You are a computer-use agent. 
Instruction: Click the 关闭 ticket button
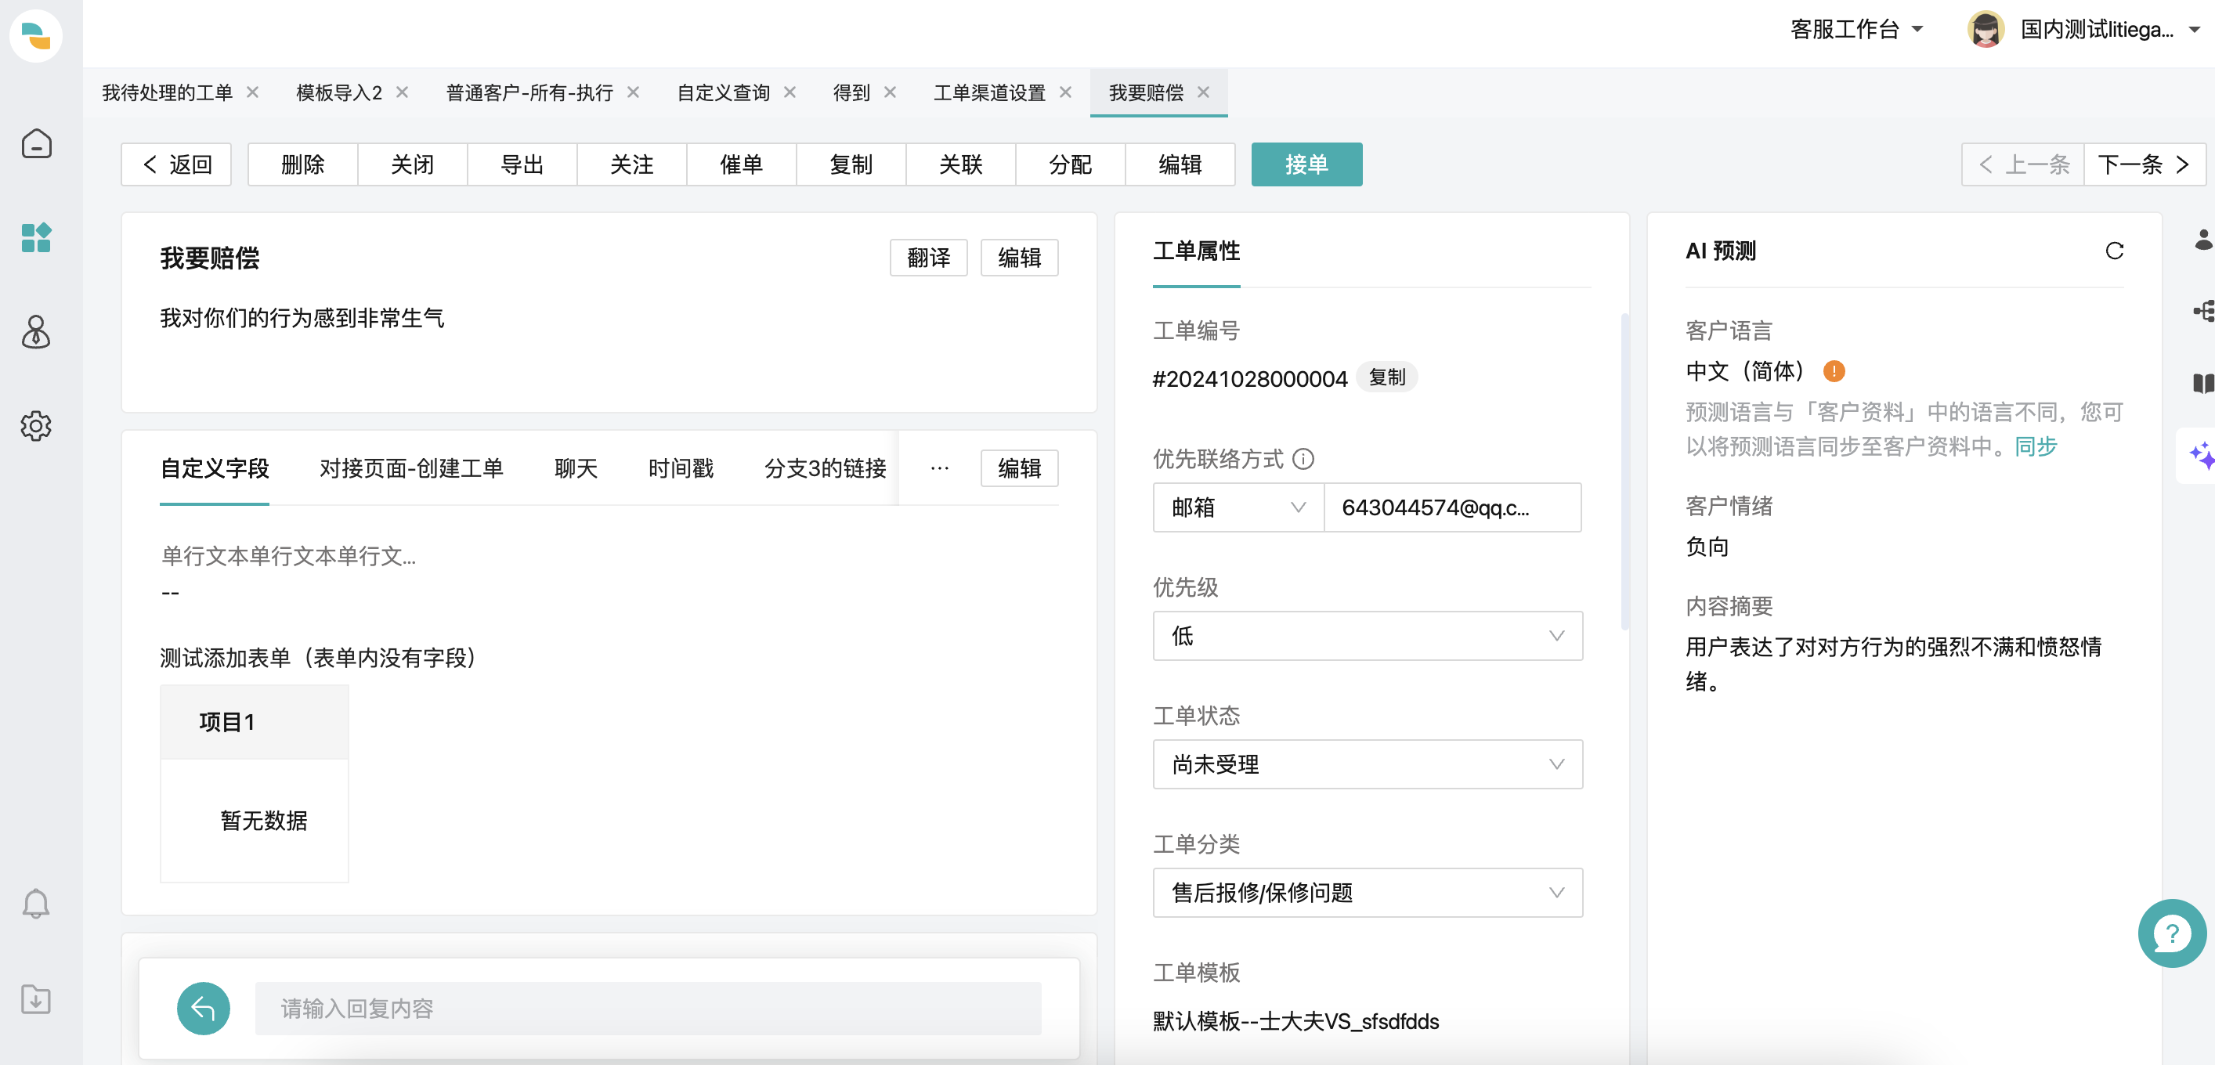pyautogui.click(x=413, y=164)
